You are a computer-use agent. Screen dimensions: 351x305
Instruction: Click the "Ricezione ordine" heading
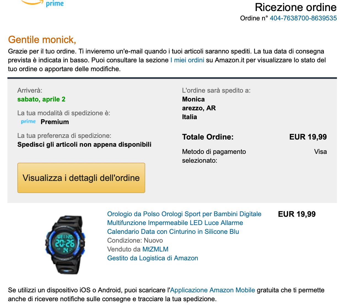point(296,7)
